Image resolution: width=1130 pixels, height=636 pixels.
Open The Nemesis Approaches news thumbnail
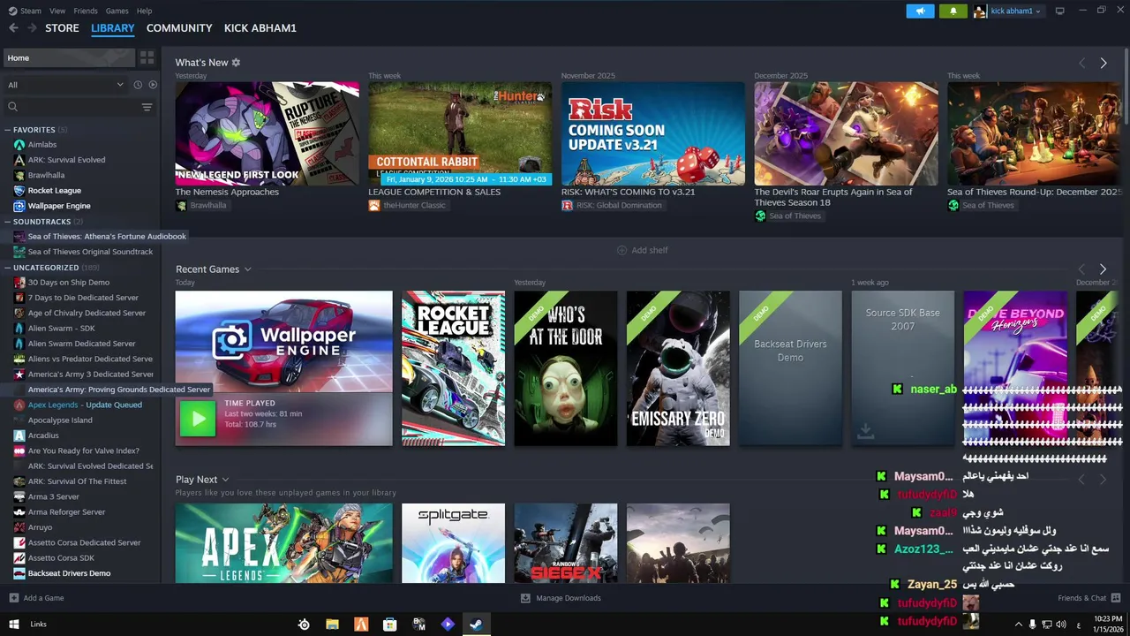point(267,133)
